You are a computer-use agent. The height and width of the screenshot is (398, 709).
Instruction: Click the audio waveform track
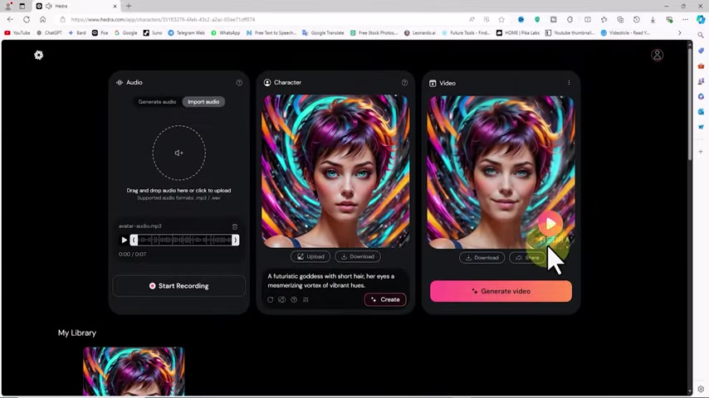pyautogui.click(x=184, y=240)
